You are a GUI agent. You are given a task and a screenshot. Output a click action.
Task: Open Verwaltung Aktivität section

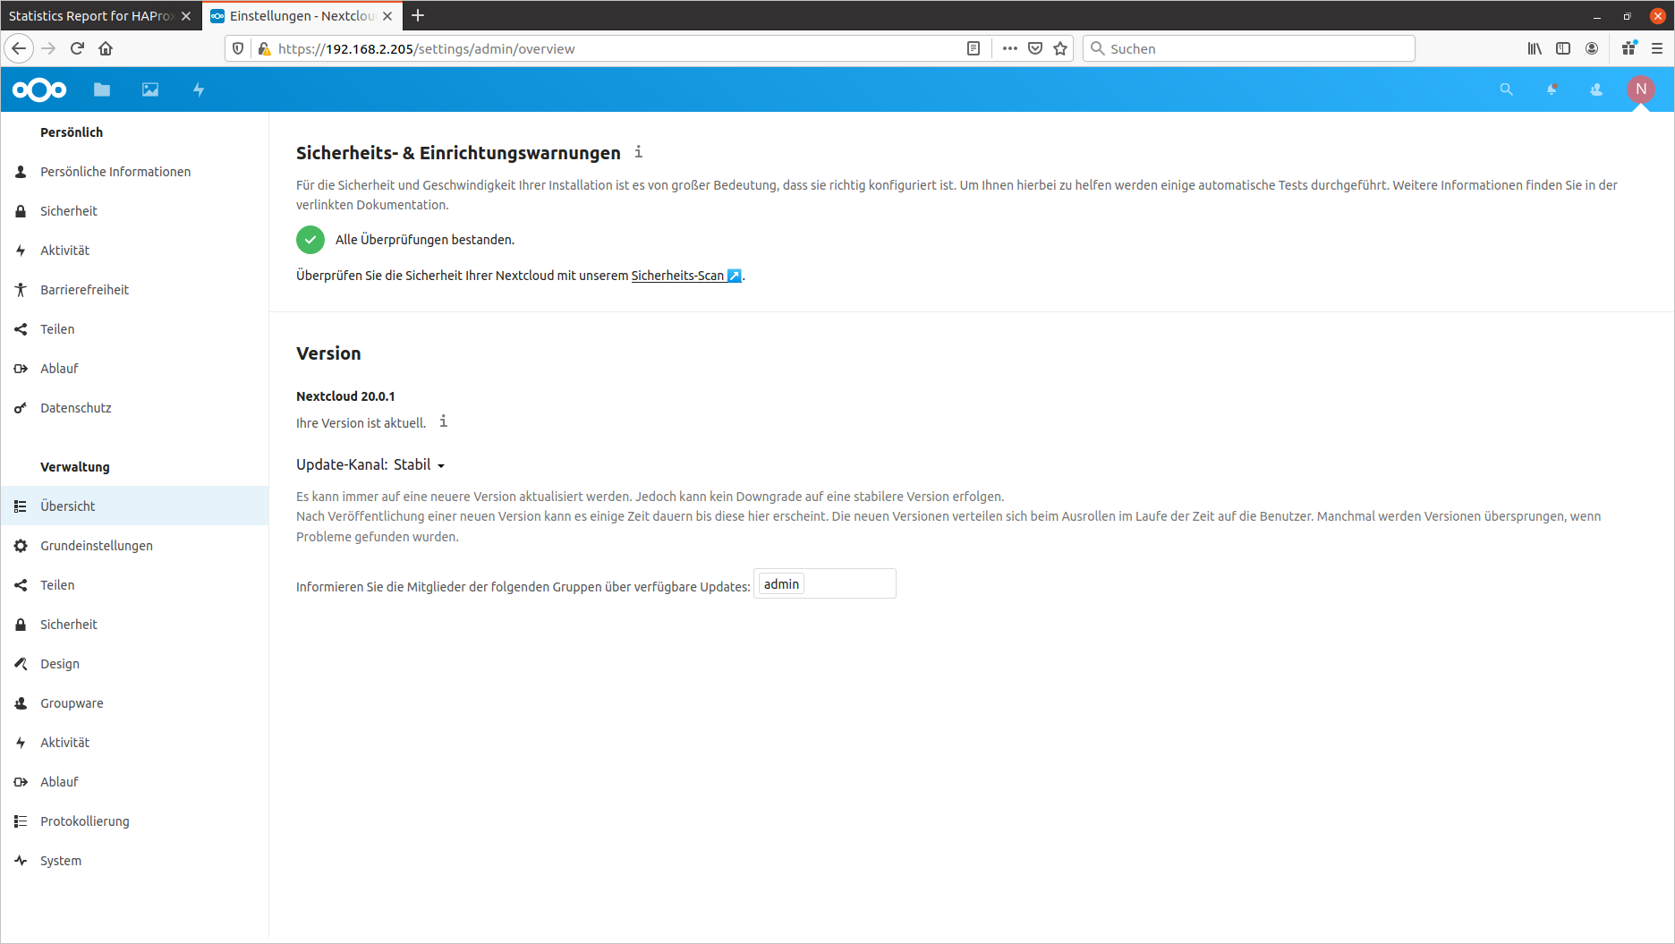pos(134,743)
